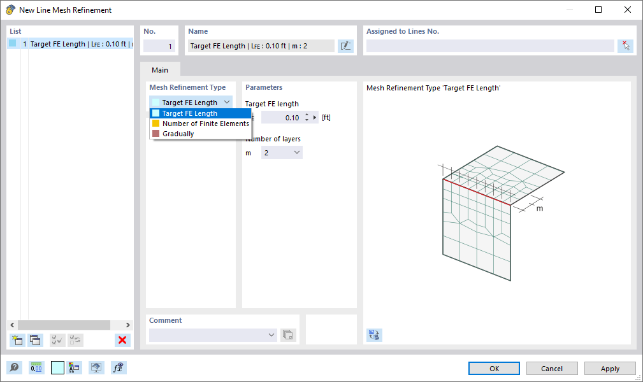Image resolution: width=643 pixels, height=382 pixels.
Task: Click the light blue color swatch
Action: click(57, 367)
